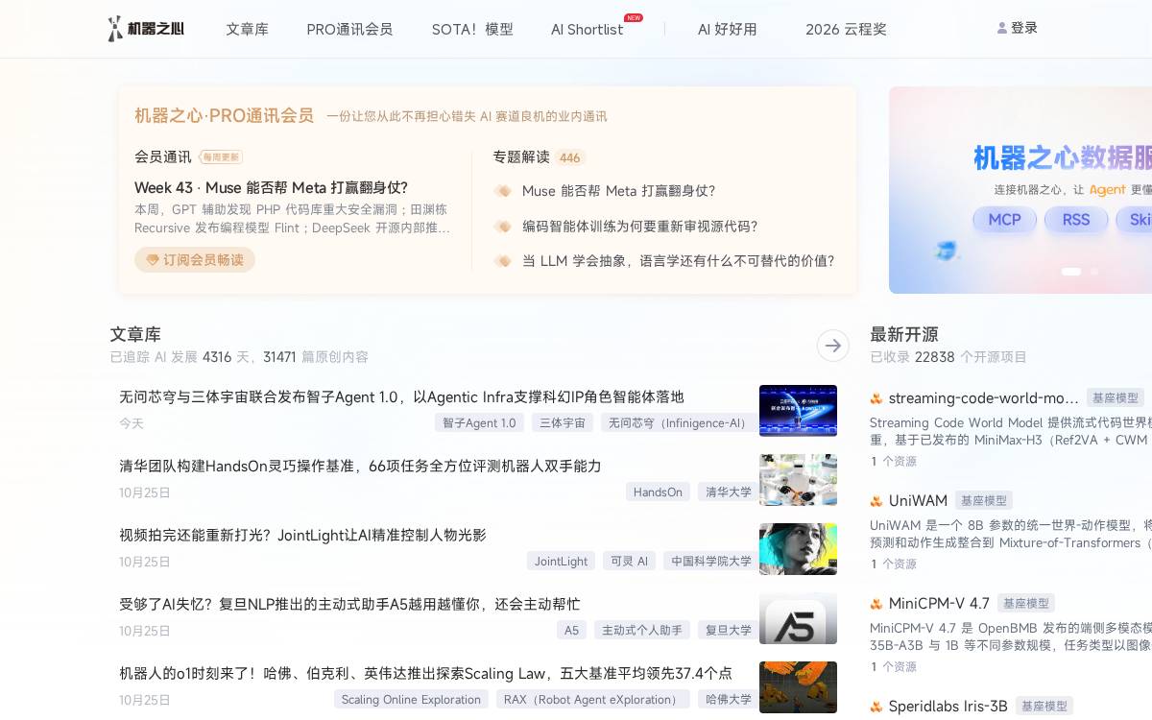Viewport: 1152px width, 720px height.
Task: Open the robot thumbnail of HandsOn article
Action: (798, 480)
